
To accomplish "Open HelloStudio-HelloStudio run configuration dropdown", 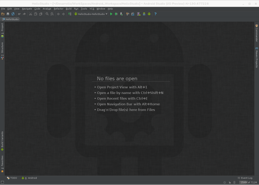I will click(91, 14).
